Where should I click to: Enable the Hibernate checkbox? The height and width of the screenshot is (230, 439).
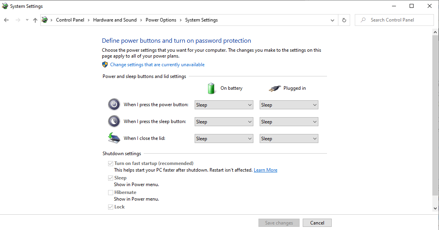[x=110, y=192]
